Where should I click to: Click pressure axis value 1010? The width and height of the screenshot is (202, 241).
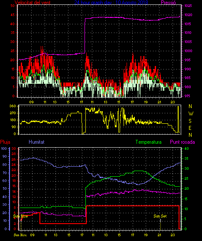pyautogui.click(x=188, y=33)
